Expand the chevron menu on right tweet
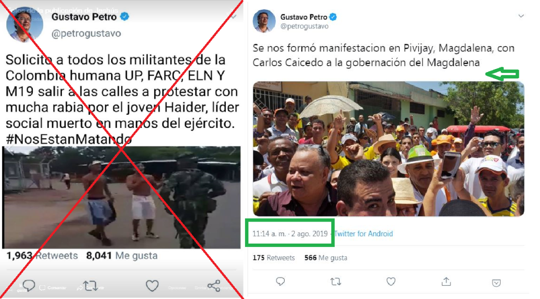 click(x=521, y=16)
